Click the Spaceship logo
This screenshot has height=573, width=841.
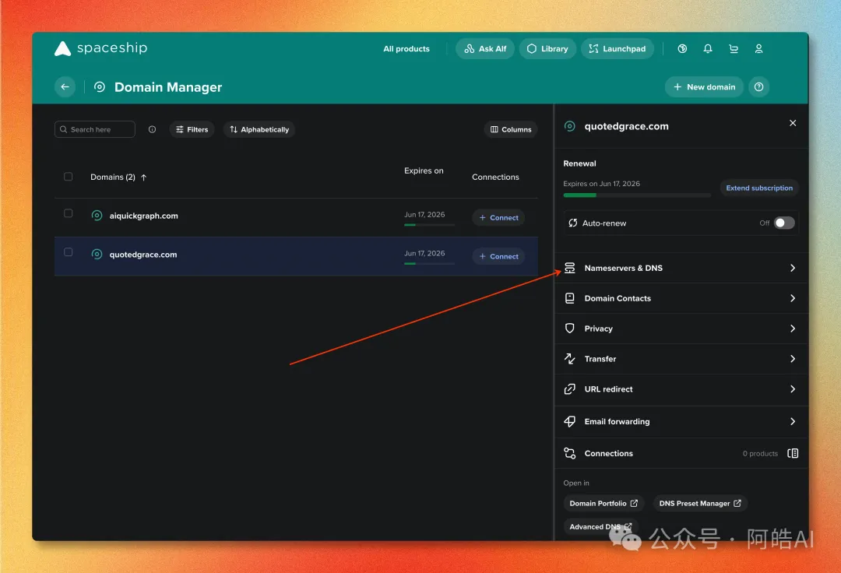click(100, 48)
